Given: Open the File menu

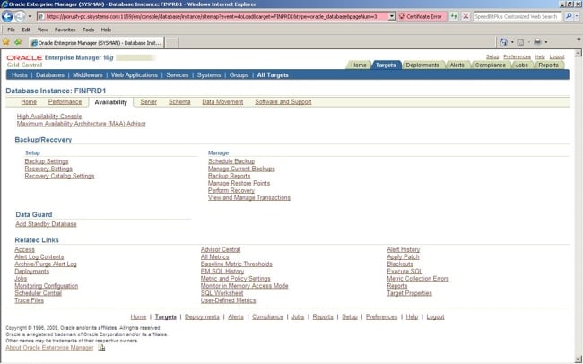Looking at the screenshot, I should 11,30.
